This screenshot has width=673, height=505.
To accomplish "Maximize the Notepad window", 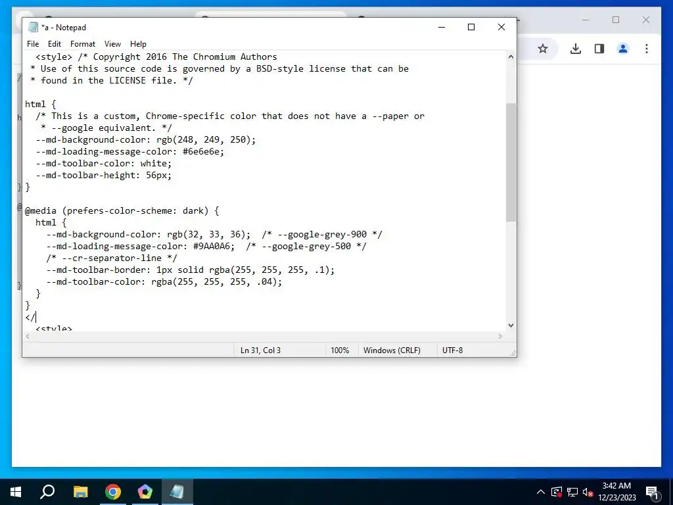I will [x=471, y=27].
